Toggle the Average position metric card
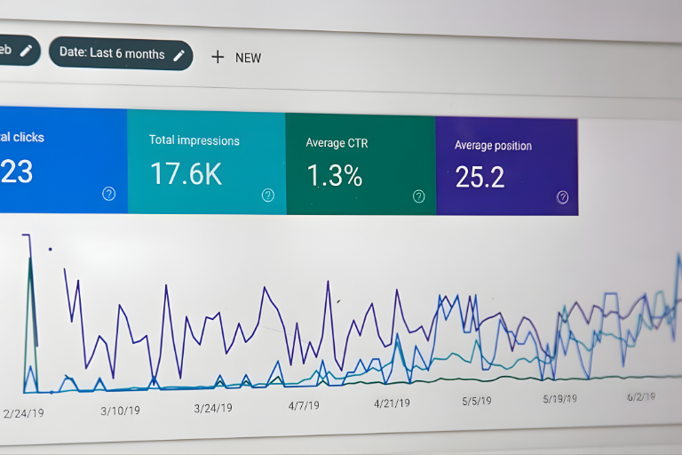 click(506, 164)
